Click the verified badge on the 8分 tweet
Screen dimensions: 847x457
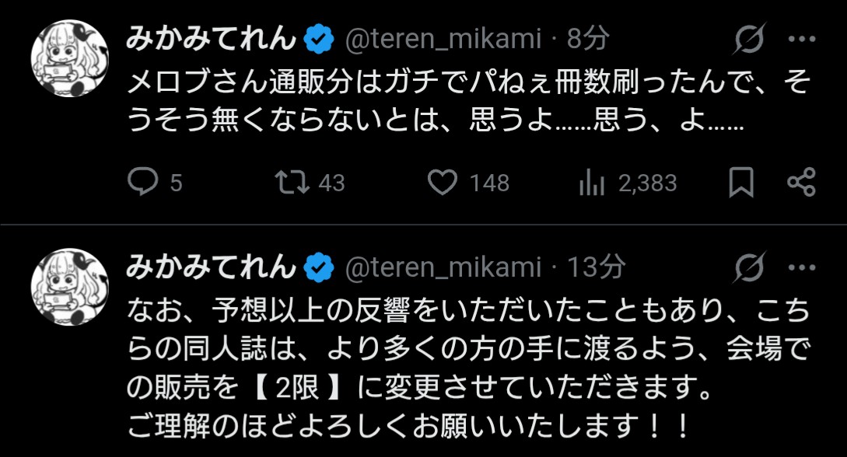pyautogui.click(x=319, y=39)
